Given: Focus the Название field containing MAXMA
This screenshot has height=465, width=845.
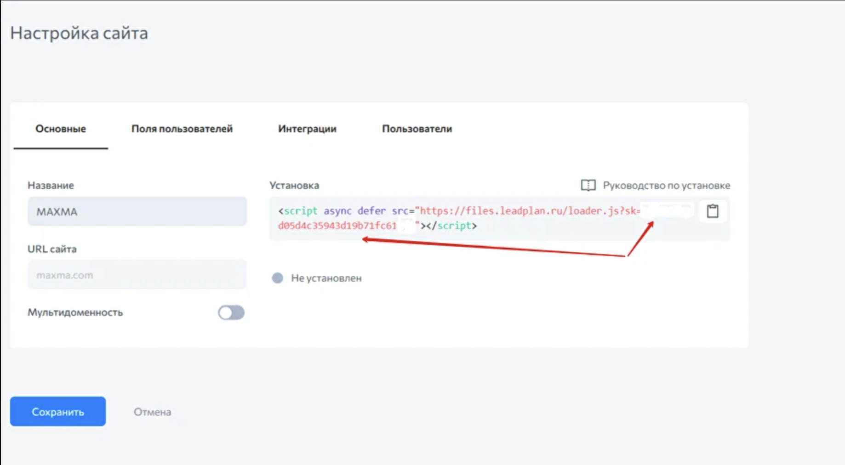Looking at the screenshot, I should coord(137,211).
